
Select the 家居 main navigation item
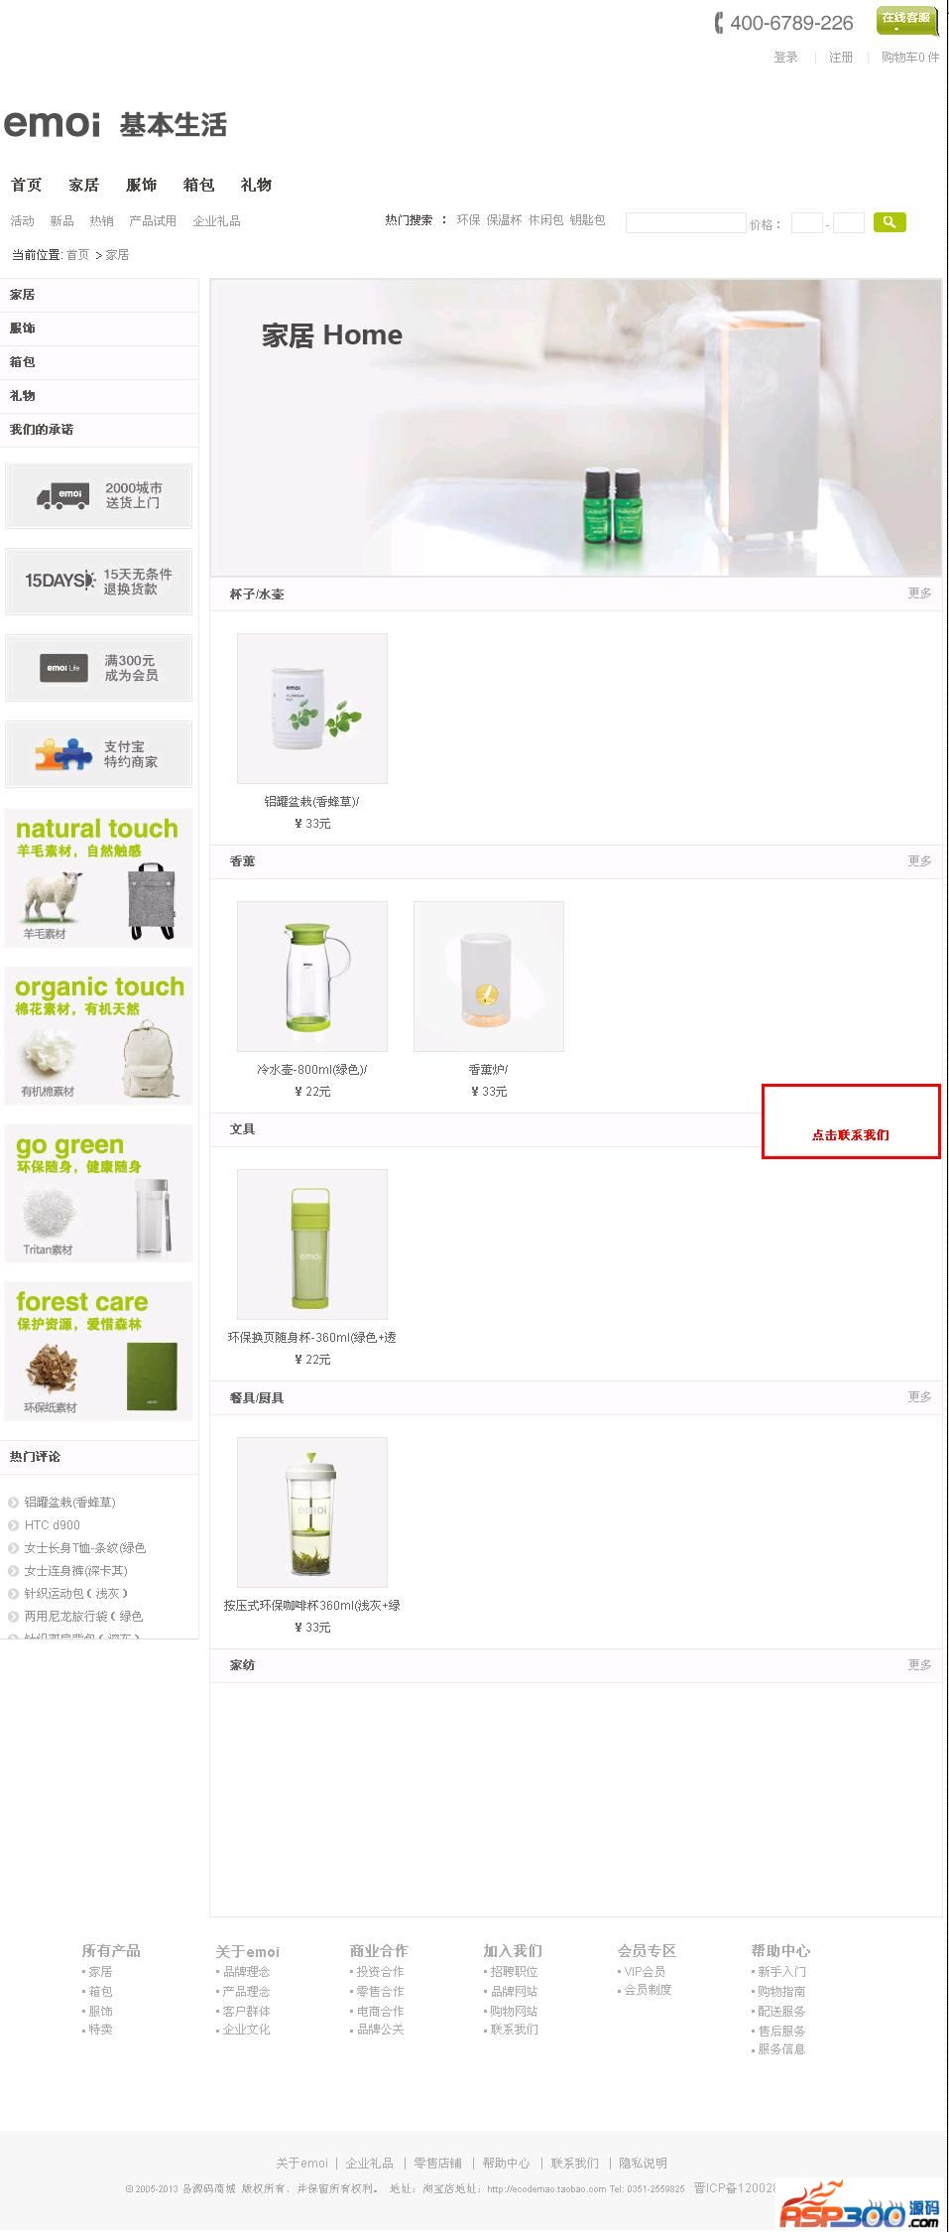click(x=83, y=185)
